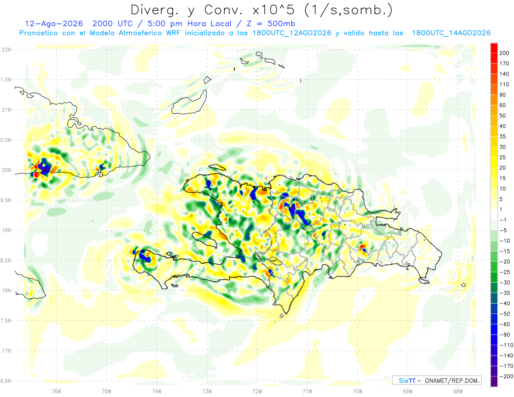Click the positive legend value '25'
This screenshot has width=514, height=397.
(503, 157)
